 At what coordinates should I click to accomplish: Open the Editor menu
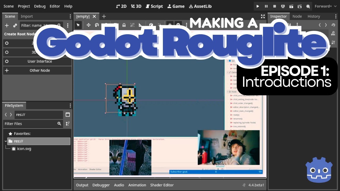(55, 6)
